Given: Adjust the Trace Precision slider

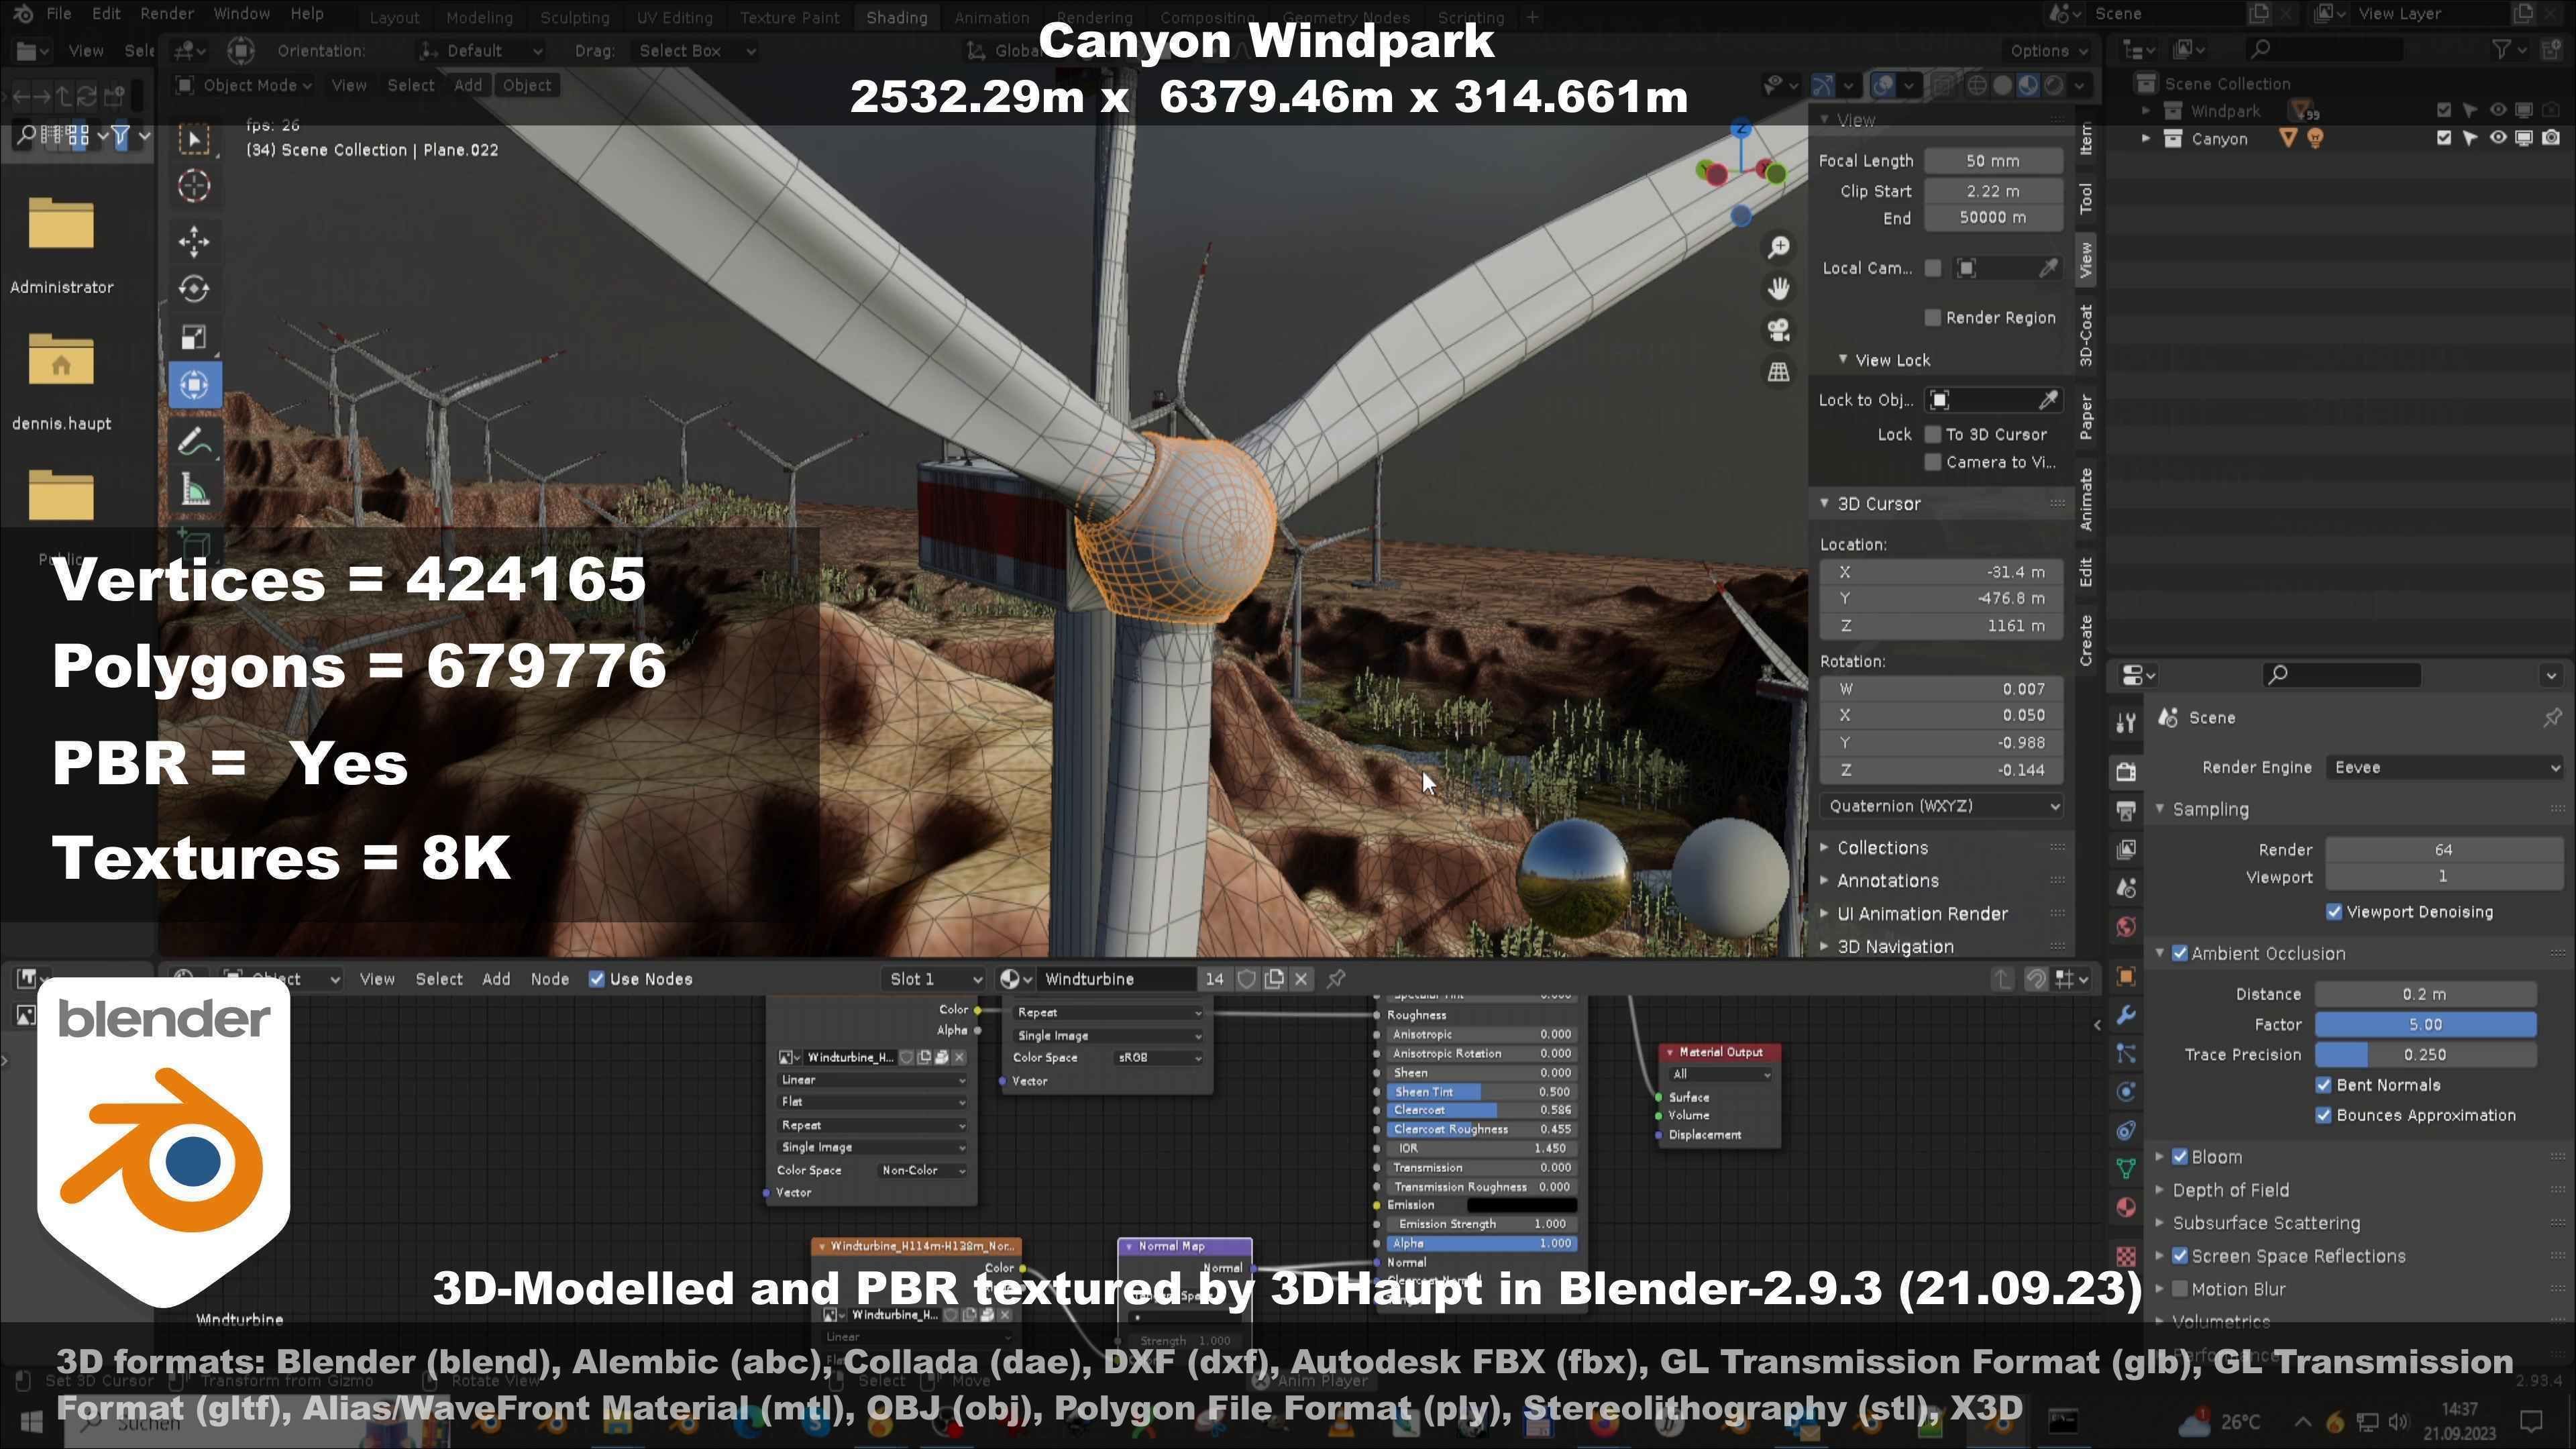Looking at the screenshot, I should [2425, 1054].
